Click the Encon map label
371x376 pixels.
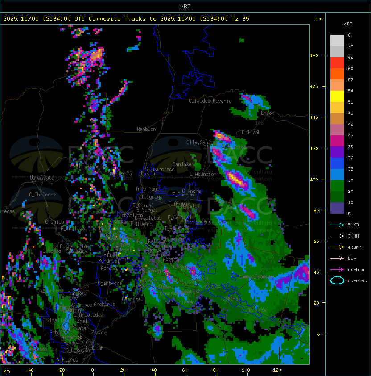click(x=268, y=113)
